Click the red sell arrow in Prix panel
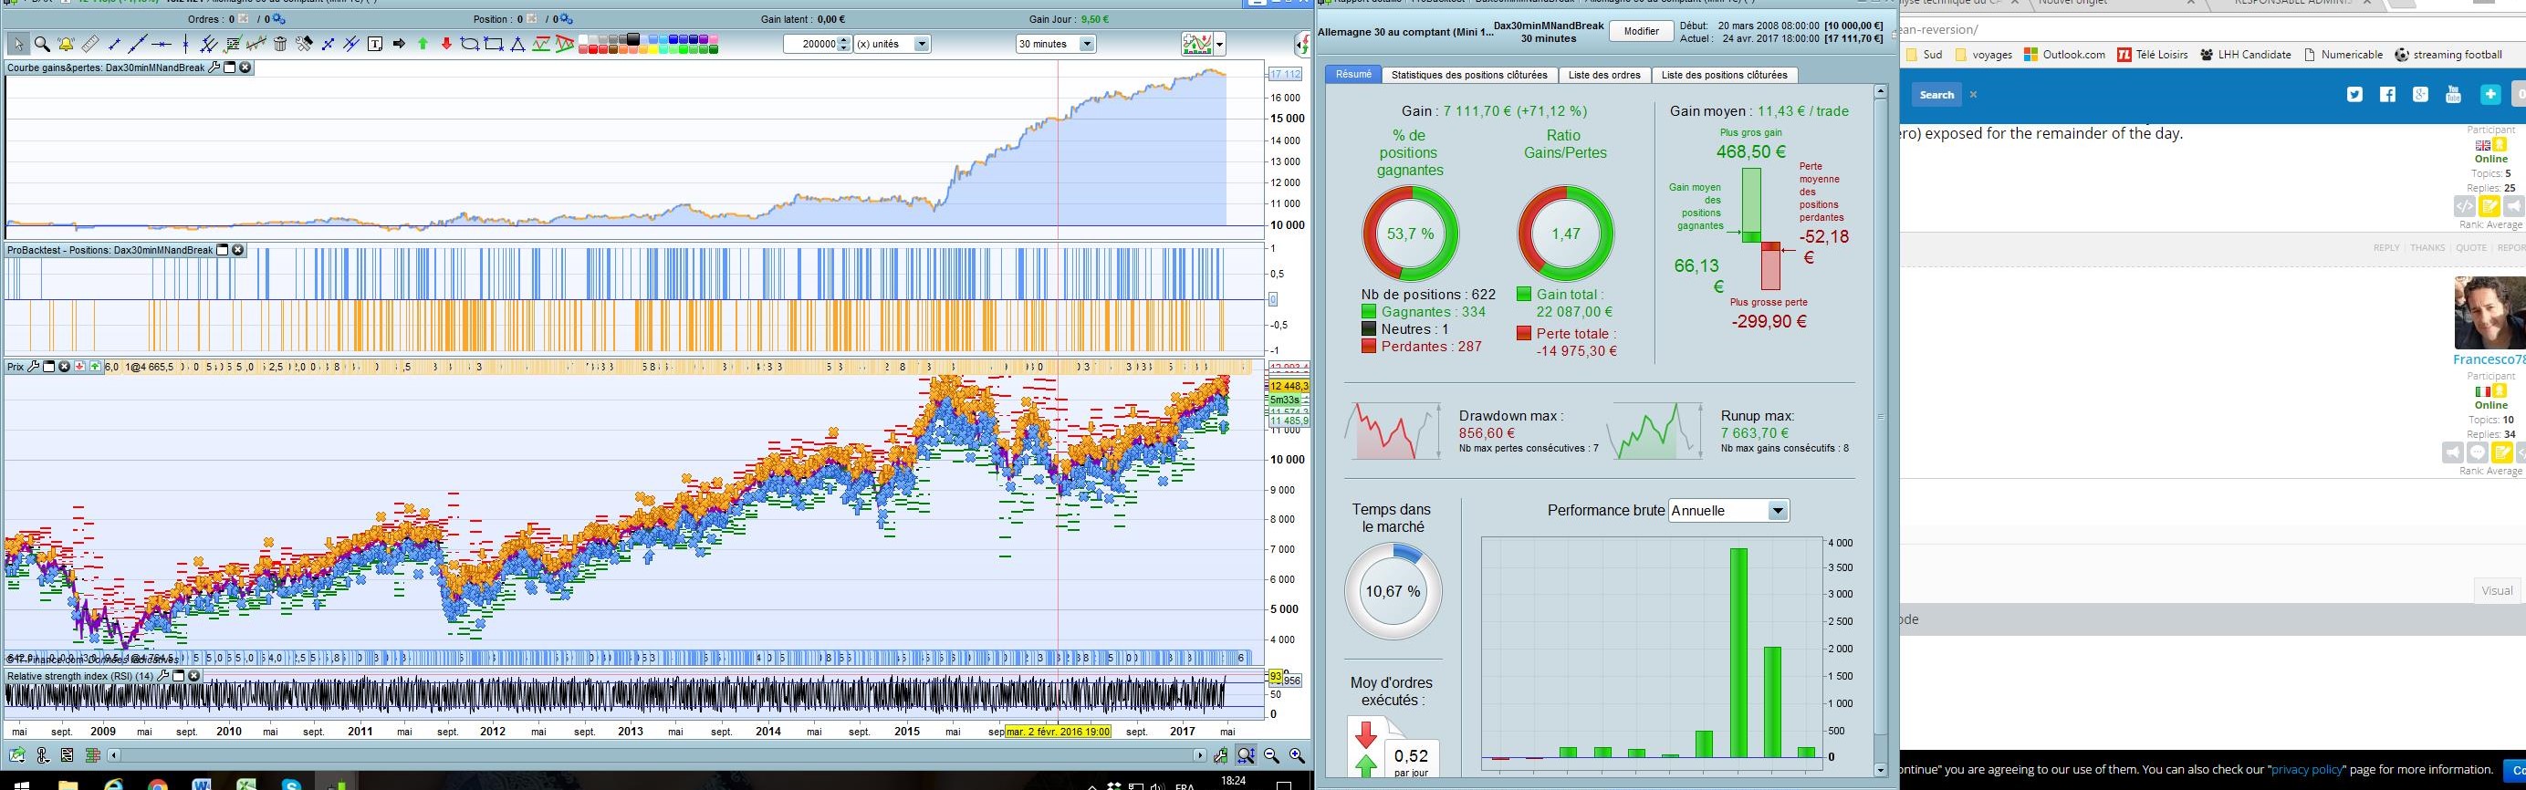 pos(79,367)
